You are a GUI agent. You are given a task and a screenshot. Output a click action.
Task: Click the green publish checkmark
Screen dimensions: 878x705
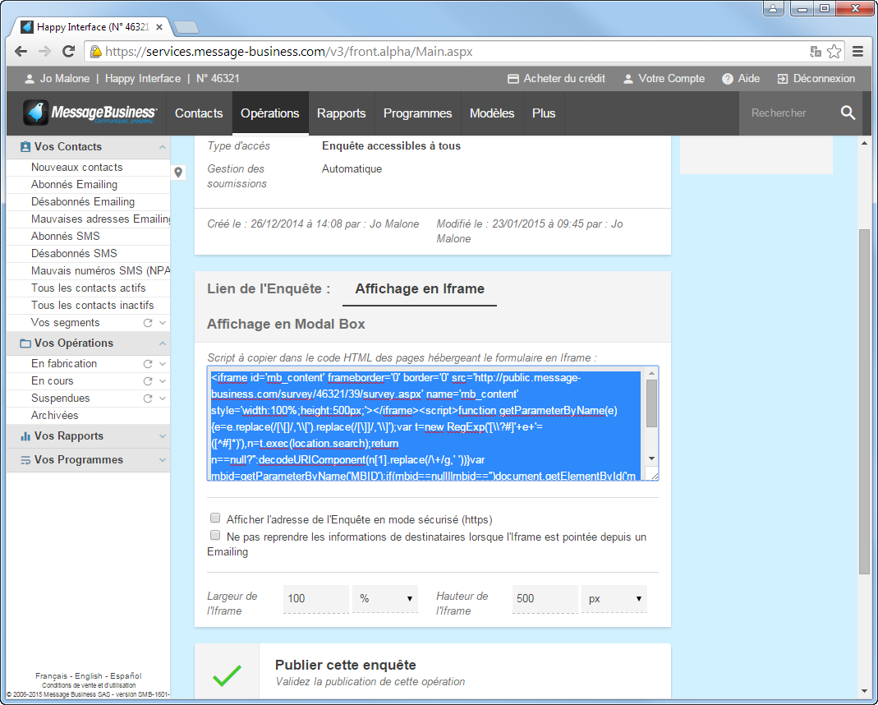coord(227,675)
